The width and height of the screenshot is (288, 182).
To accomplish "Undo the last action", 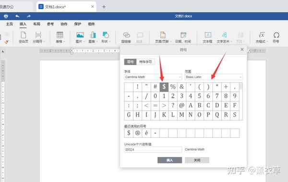I will coord(17,16).
